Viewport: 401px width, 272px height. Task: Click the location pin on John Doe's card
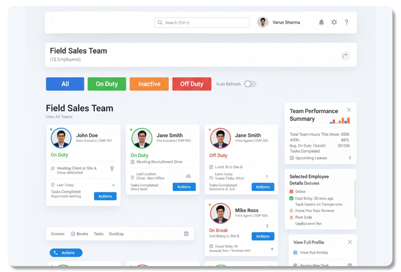(x=112, y=168)
